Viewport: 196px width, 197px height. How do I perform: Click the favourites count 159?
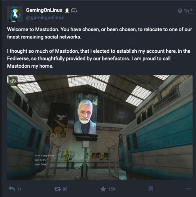pyautogui.click(x=112, y=189)
